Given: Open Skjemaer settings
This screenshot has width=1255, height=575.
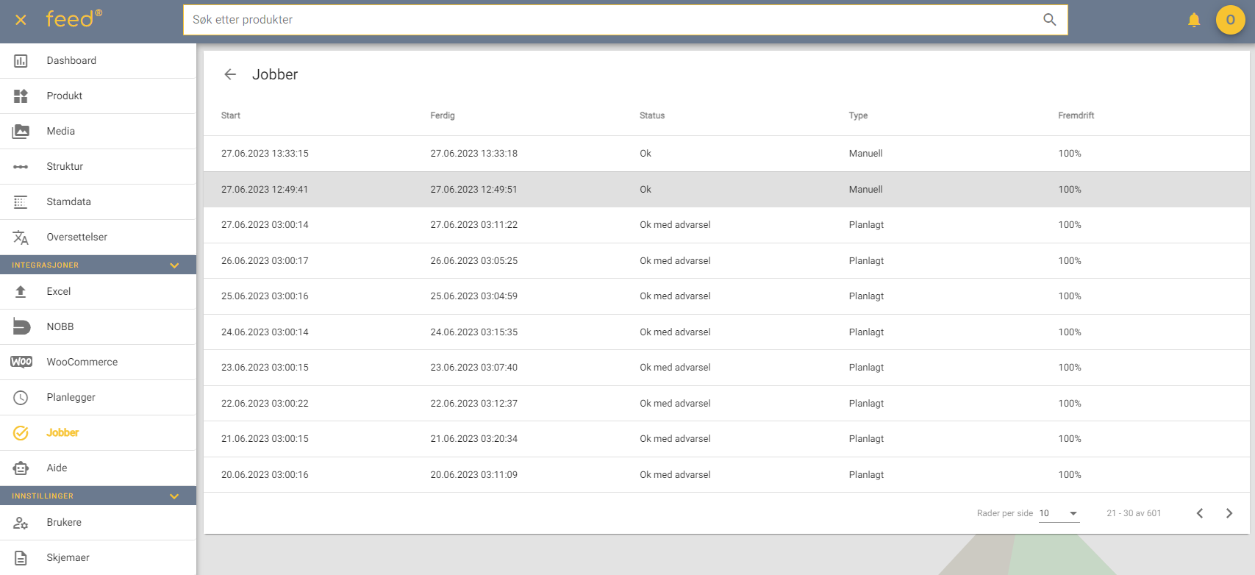Looking at the screenshot, I should tap(98, 558).
